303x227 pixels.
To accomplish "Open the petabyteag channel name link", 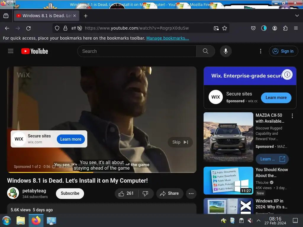I will tap(34, 191).
